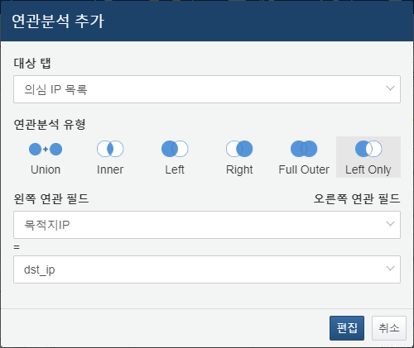Expand the 목적지IP left field dropdown
This screenshot has width=414, height=348.
(207, 225)
